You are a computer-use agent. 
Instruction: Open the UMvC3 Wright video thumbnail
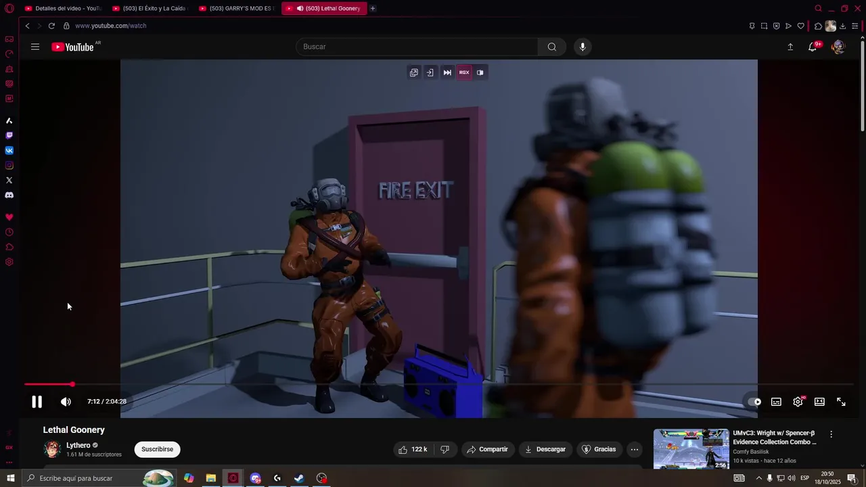click(x=691, y=448)
